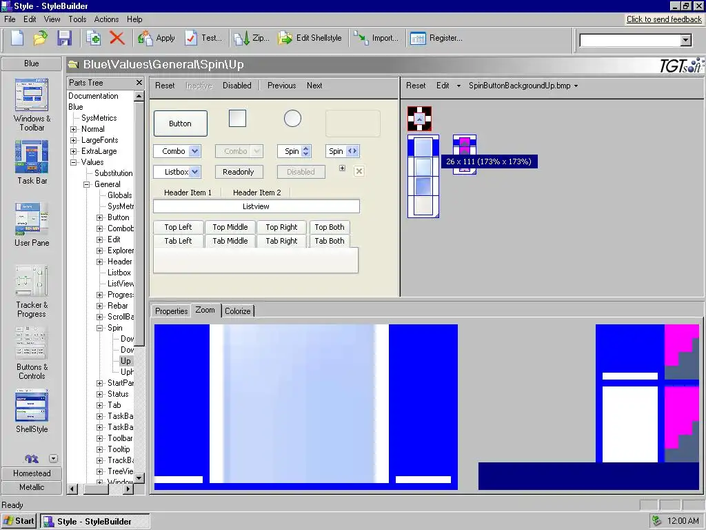The width and height of the screenshot is (706, 530).
Task: Click the Register toolbar button
Action: click(436, 38)
